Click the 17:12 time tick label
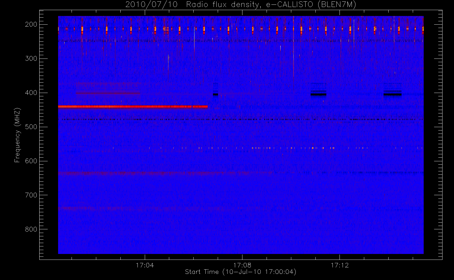Image resolution: width=454 pixels, height=280 pixels. [x=340, y=265]
